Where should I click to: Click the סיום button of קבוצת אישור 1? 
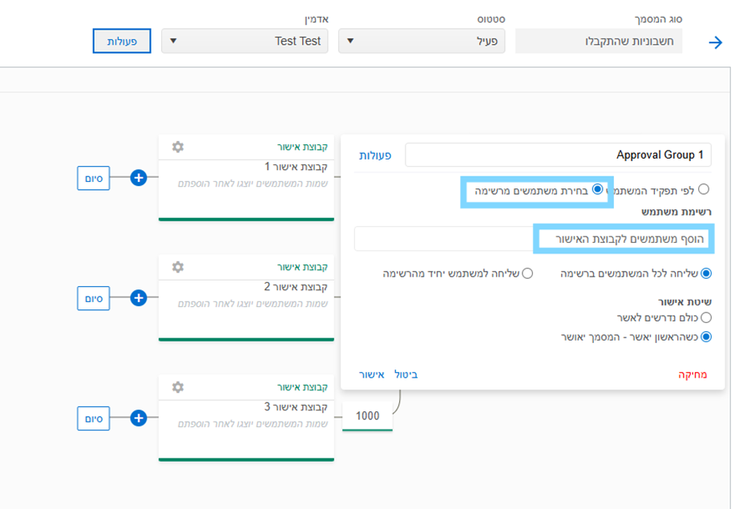coord(93,178)
